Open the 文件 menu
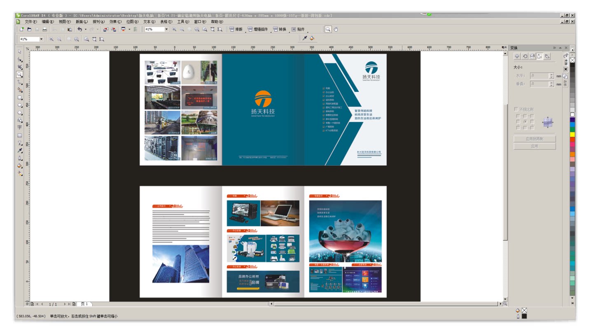 [x=30, y=22]
